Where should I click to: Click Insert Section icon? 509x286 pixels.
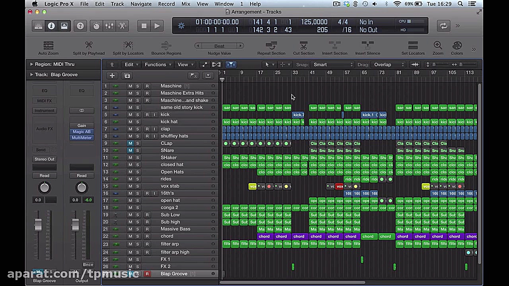click(334, 48)
